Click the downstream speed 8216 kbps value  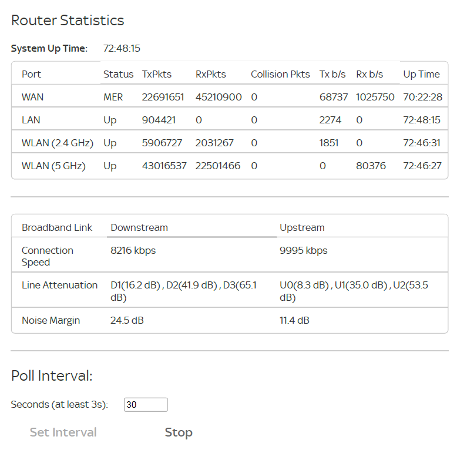coord(133,250)
